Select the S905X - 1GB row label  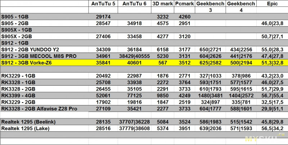pos(17,30)
